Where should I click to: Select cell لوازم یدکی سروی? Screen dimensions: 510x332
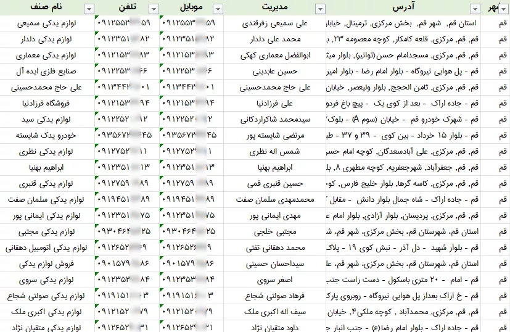(x=47, y=280)
